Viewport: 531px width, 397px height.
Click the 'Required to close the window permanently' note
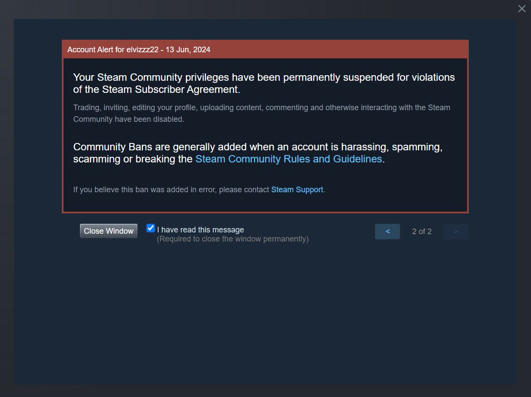click(233, 239)
